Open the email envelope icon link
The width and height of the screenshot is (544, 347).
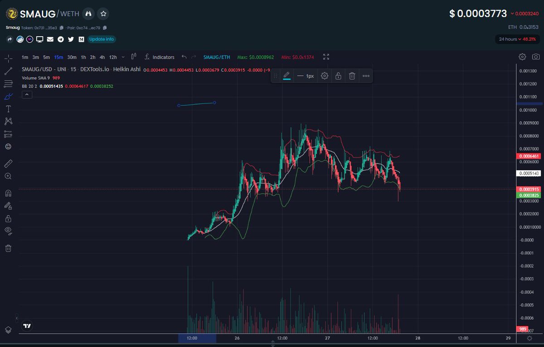pyautogui.click(x=50, y=39)
